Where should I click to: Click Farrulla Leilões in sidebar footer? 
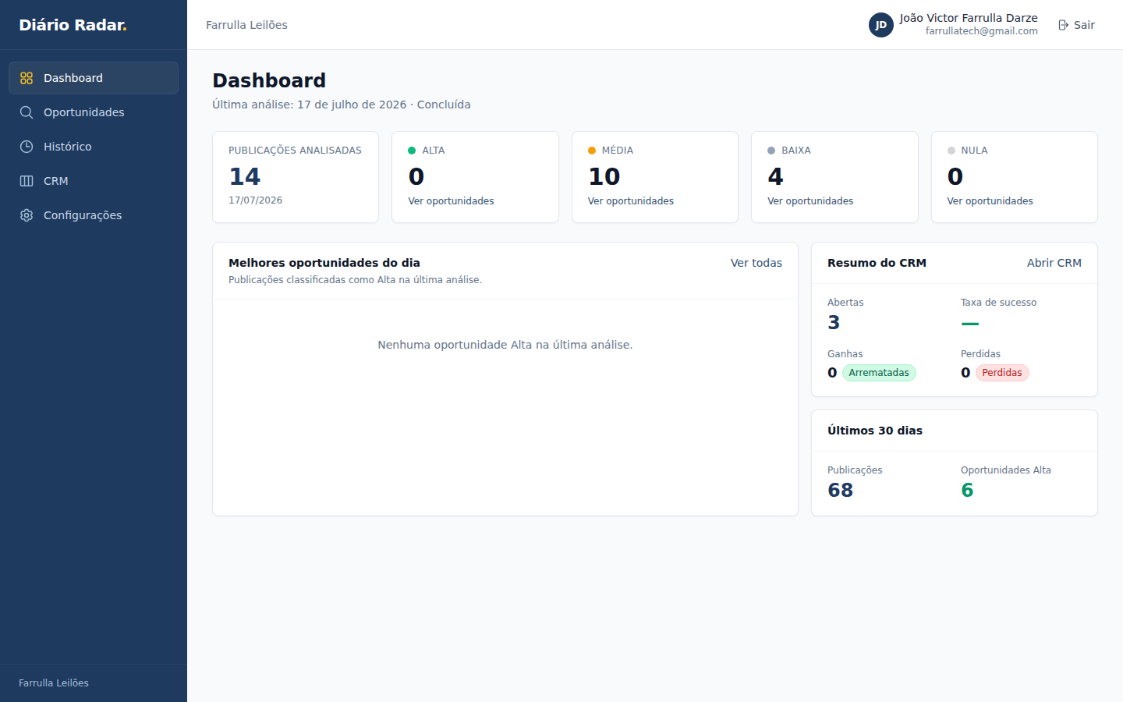tap(54, 683)
